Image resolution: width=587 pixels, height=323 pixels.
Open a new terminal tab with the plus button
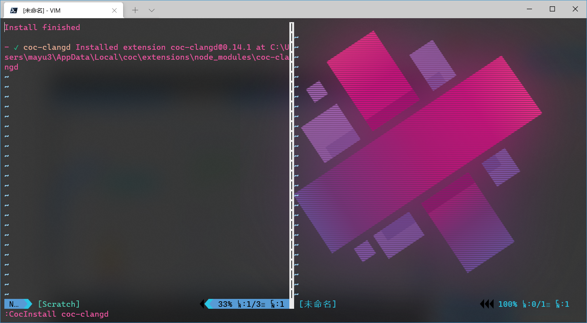tap(135, 10)
